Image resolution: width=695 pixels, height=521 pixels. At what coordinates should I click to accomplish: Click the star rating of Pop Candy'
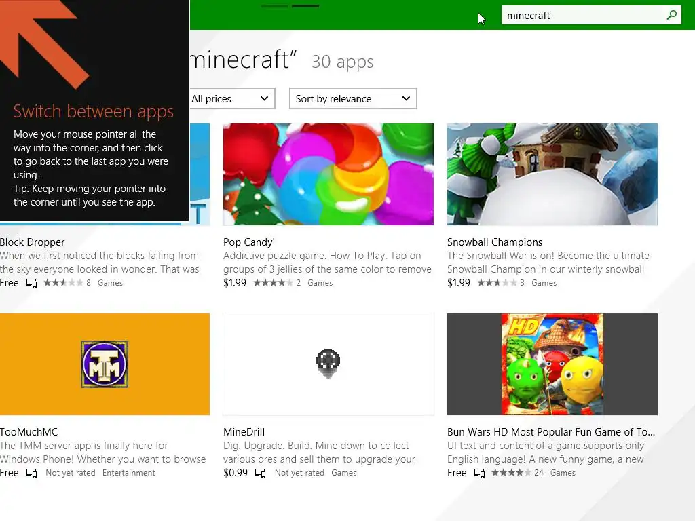coord(273,283)
